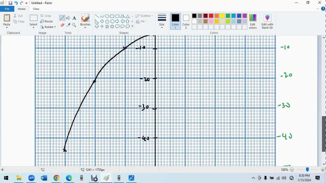The width and height of the screenshot is (326, 183).
Task: Select the Pencil tool
Action: coord(62,18)
